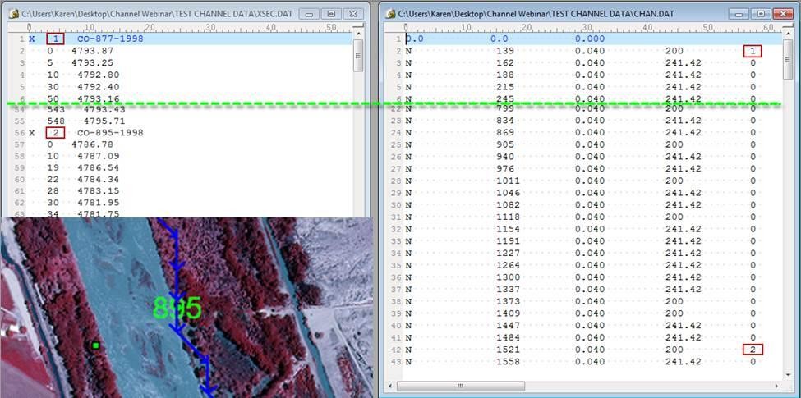Click the green square marker on the aerial image
The image size is (801, 398).
coord(96,345)
